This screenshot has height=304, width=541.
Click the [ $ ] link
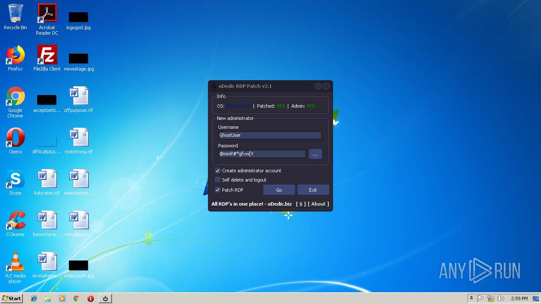pyautogui.click(x=301, y=204)
